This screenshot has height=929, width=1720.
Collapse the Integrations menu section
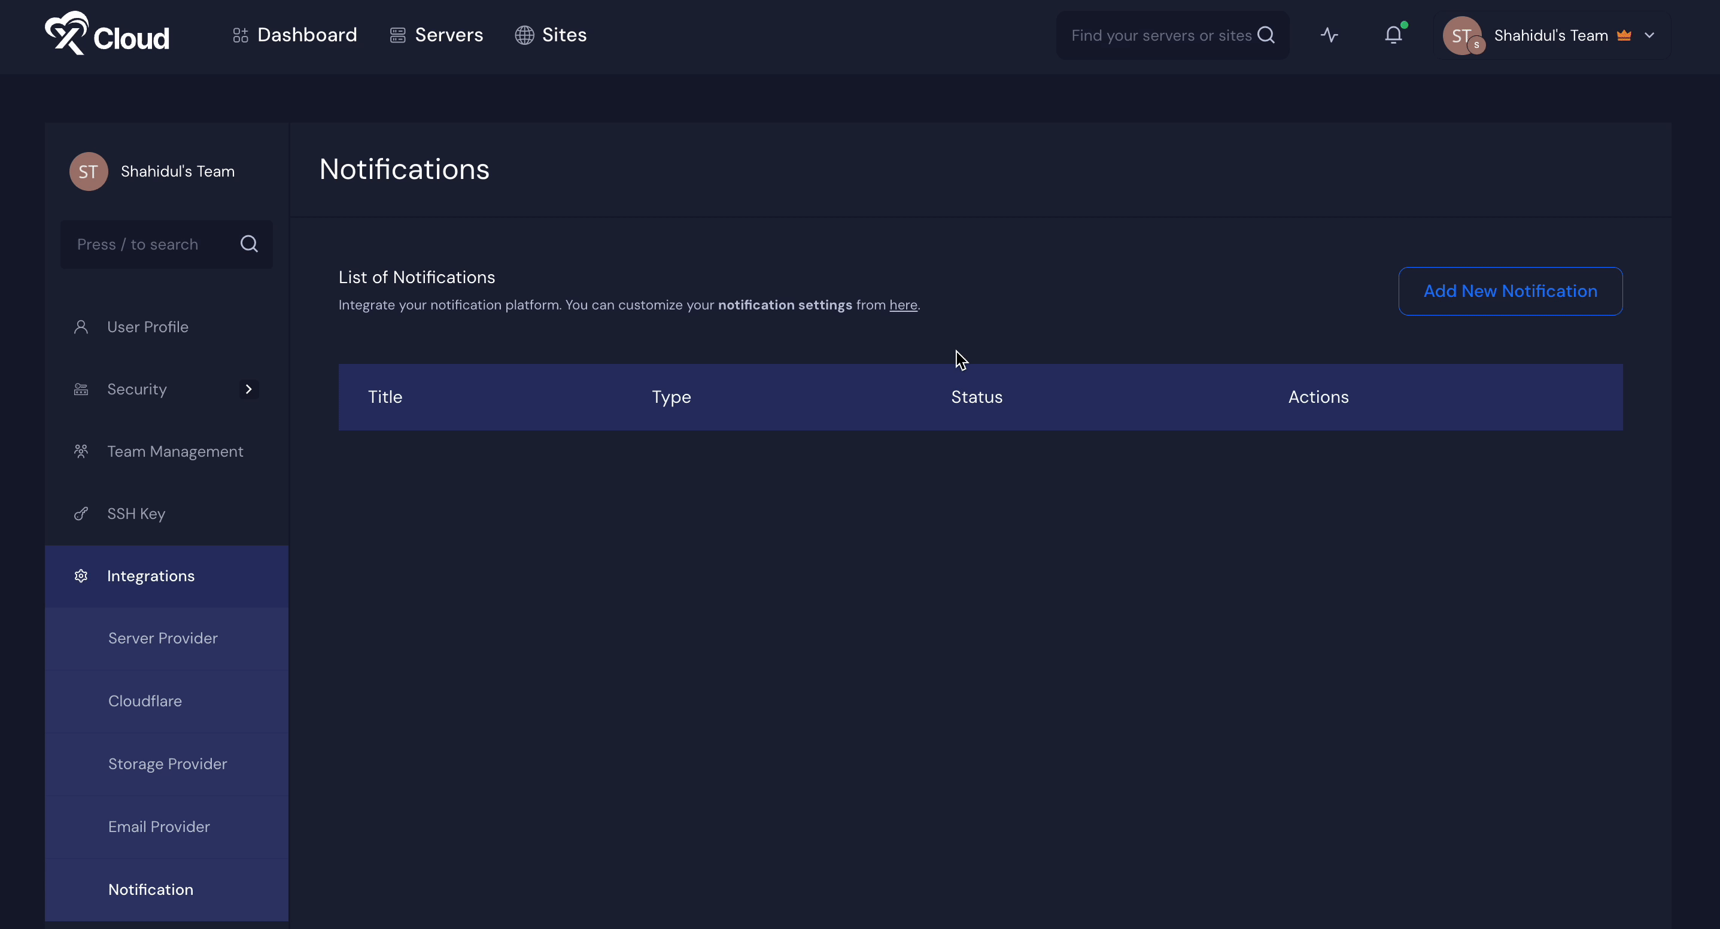tap(151, 576)
